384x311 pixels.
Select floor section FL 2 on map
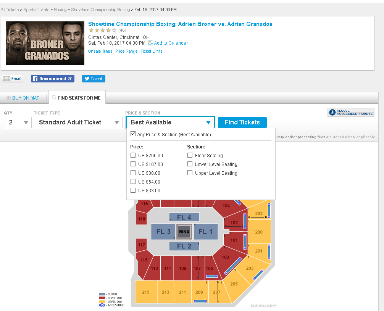184,247
